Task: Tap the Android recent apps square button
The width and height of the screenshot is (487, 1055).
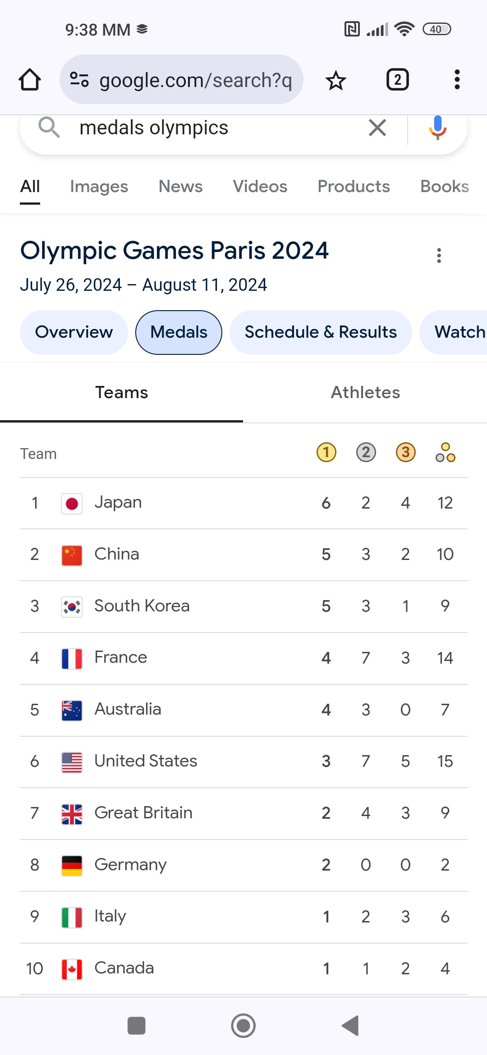Action: tap(136, 1026)
